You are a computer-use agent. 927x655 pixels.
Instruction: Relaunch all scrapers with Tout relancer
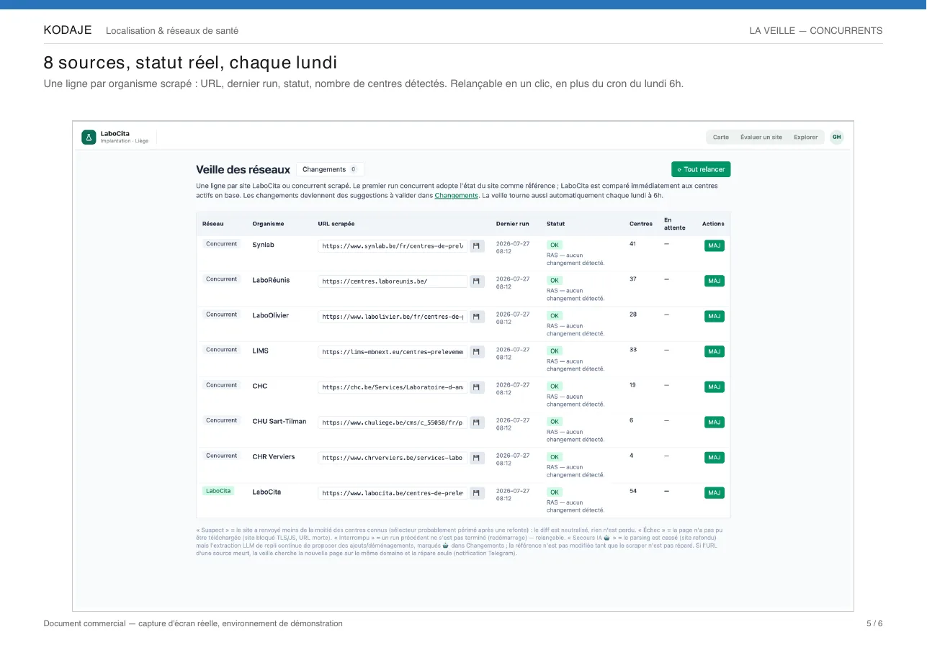click(701, 170)
